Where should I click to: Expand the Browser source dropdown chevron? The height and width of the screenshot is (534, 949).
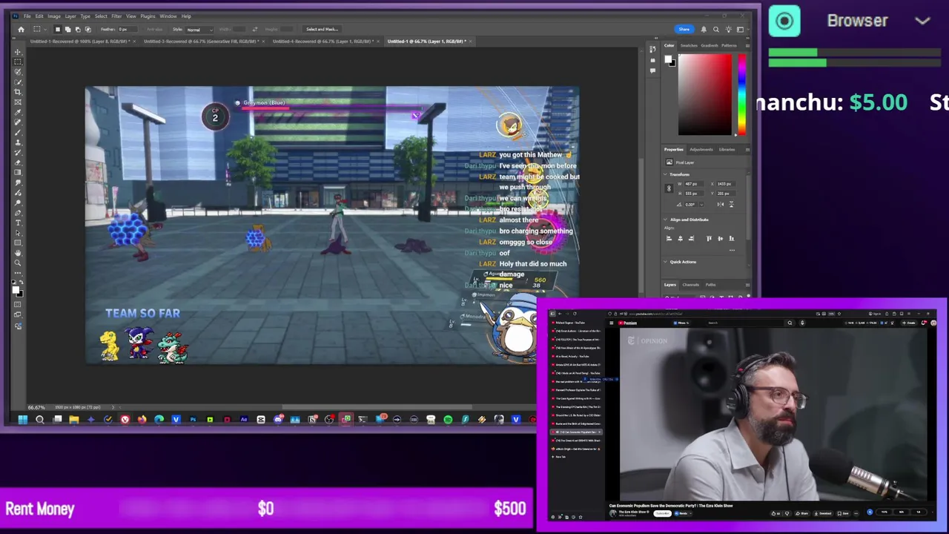pos(922,21)
